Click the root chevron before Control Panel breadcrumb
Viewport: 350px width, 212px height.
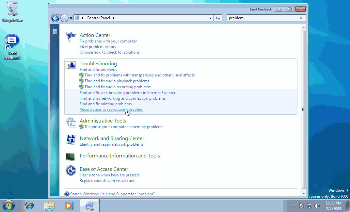83,18
